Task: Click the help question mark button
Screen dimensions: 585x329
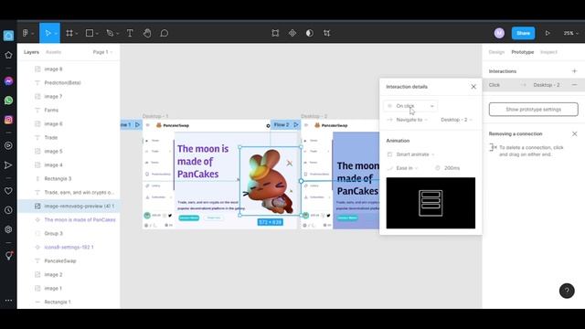Action: (x=567, y=291)
